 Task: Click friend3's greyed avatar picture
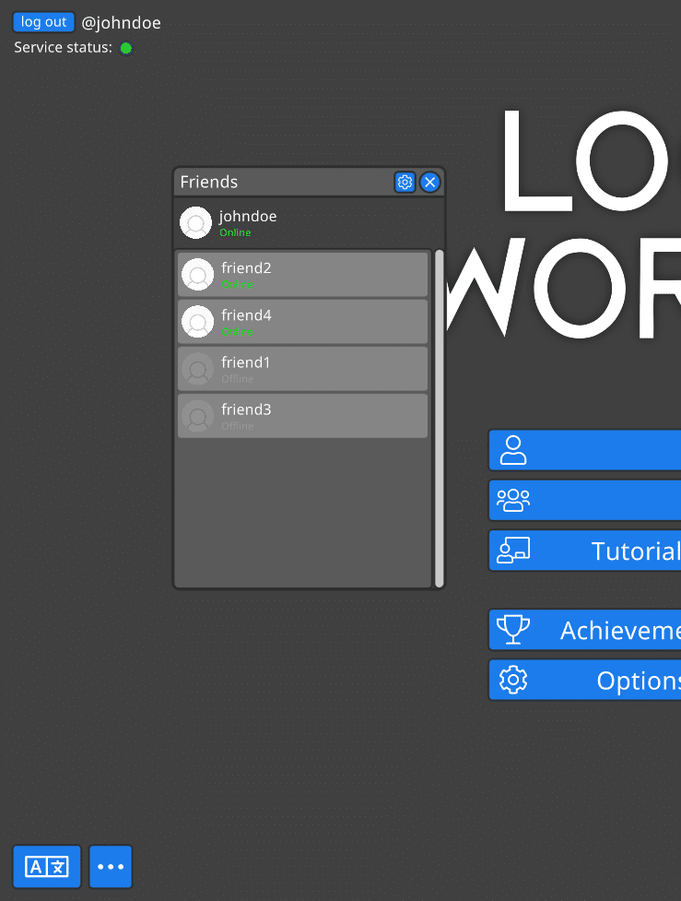tap(198, 416)
